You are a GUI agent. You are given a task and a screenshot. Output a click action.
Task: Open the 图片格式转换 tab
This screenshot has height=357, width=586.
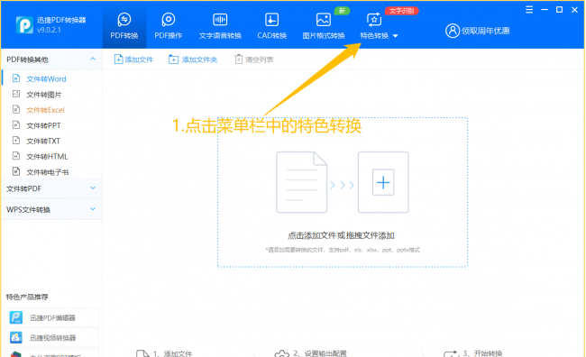point(324,25)
